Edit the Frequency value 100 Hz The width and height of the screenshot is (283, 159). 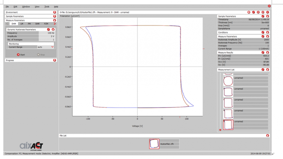[x=46, y=33]
